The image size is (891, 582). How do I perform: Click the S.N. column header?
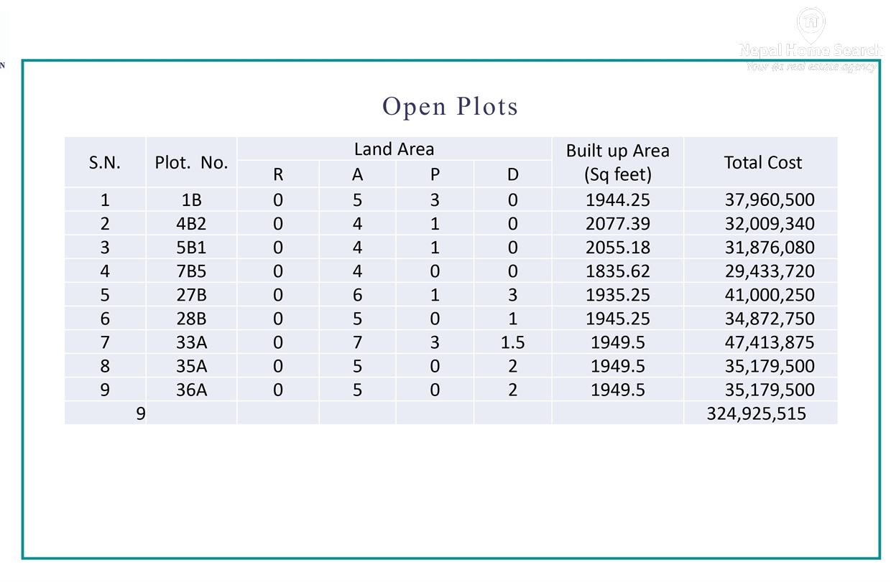105,163
